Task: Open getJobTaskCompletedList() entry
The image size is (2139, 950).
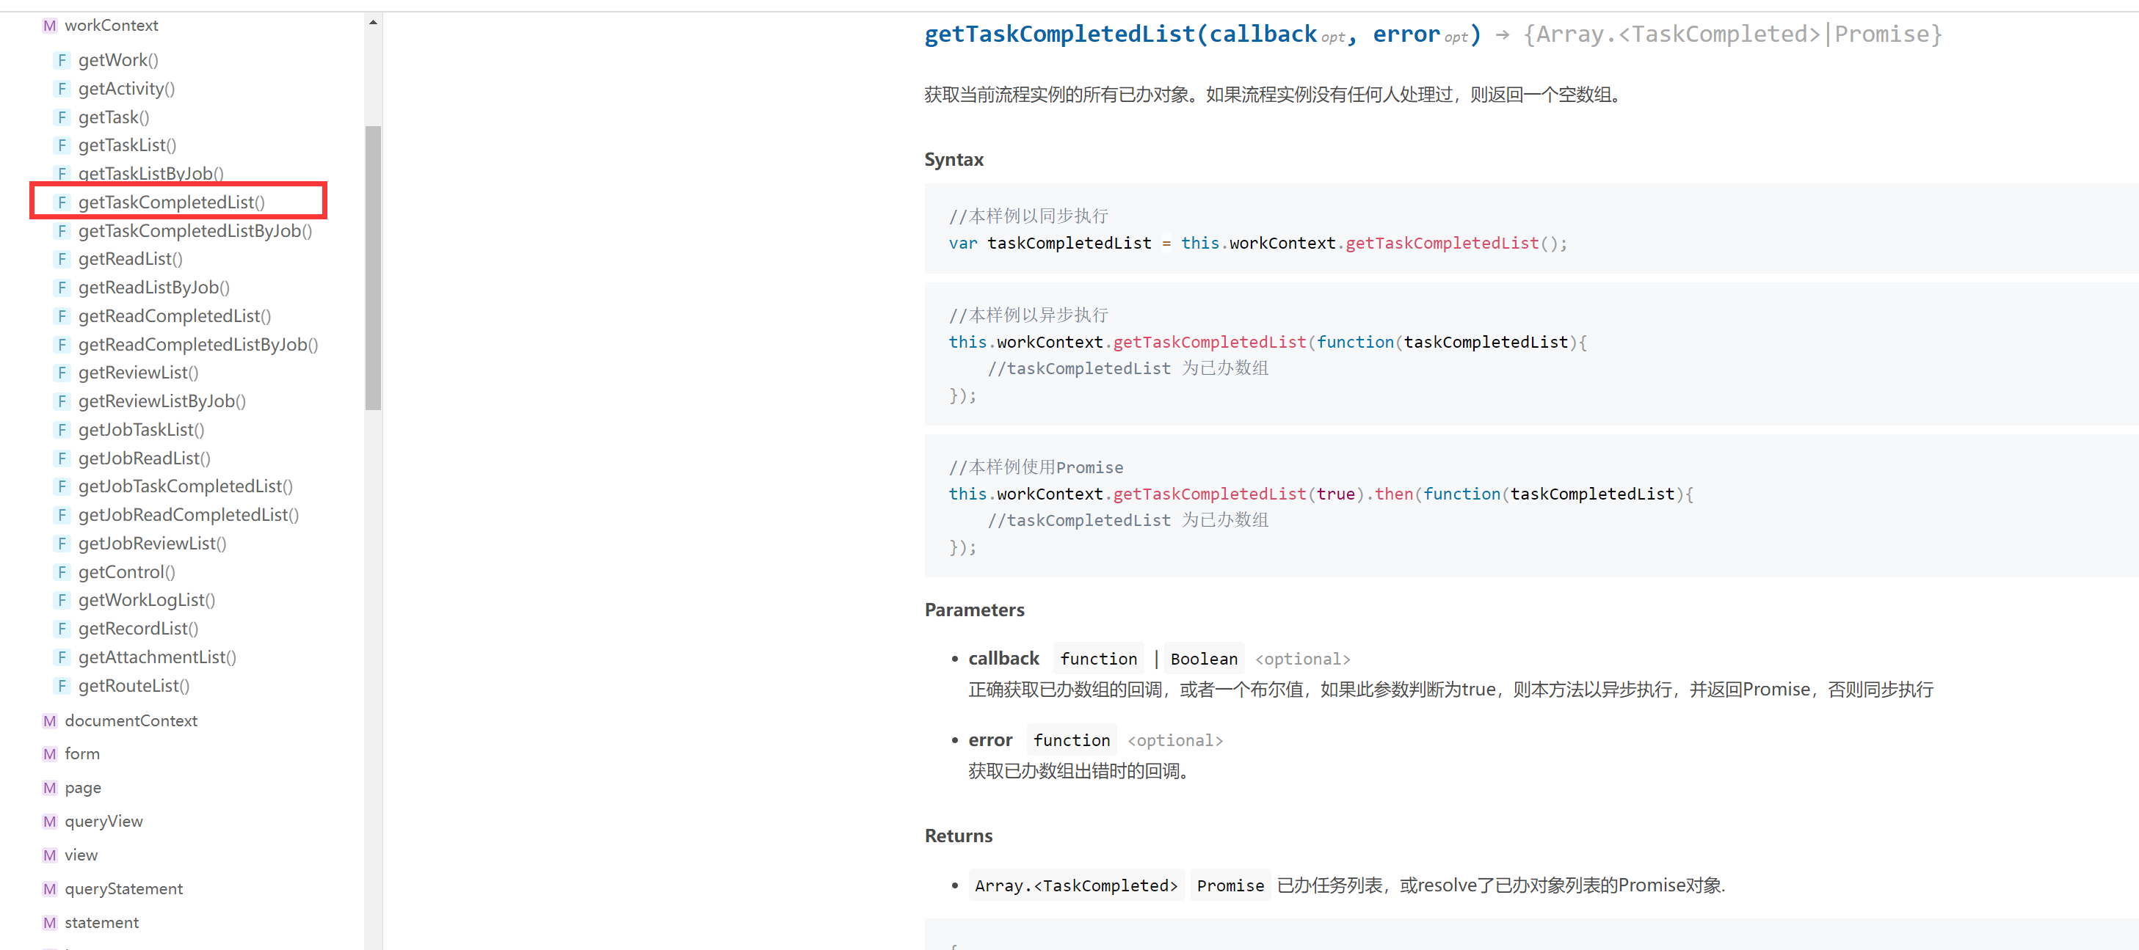Action: coord(185,487)
